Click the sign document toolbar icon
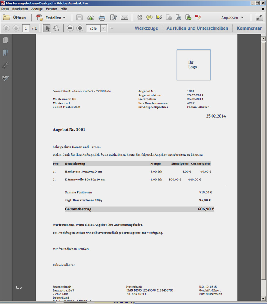 [x=198, y=18]
